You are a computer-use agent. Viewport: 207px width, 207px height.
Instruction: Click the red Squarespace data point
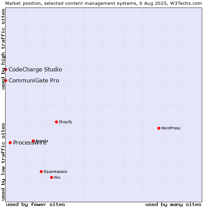(x=41, y=171)
